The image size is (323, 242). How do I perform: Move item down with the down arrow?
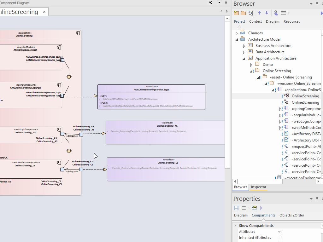(267, 13)
